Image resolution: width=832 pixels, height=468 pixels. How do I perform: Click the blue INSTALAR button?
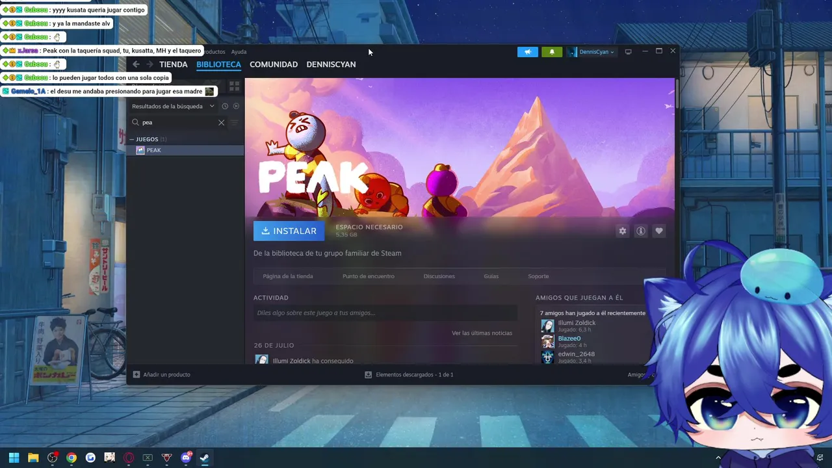tap(289, 231)
